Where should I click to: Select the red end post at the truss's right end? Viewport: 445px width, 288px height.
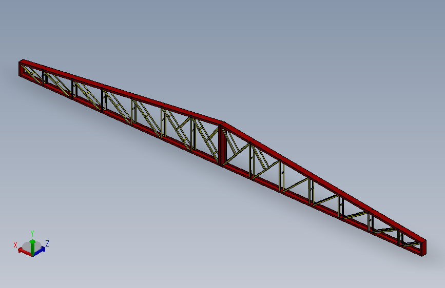point(424,248)
